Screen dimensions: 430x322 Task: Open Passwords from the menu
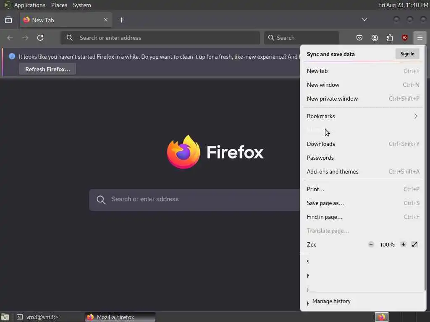pos(363,158)
